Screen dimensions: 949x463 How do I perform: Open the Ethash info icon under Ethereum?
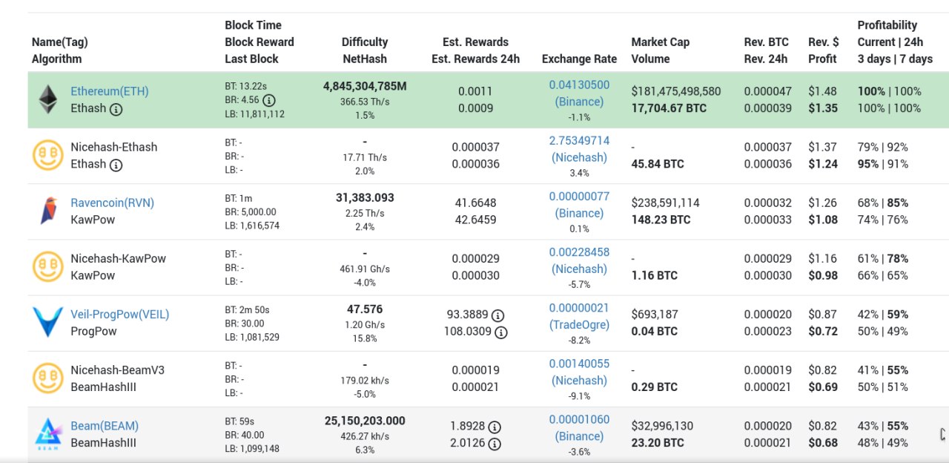click(116, 109)
